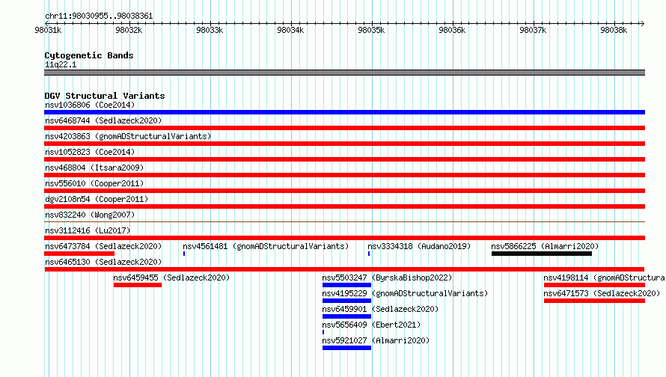Click the tiny blue nsv4561481 marker
Viewport: 666px width, 377px height.
(184, 254)
